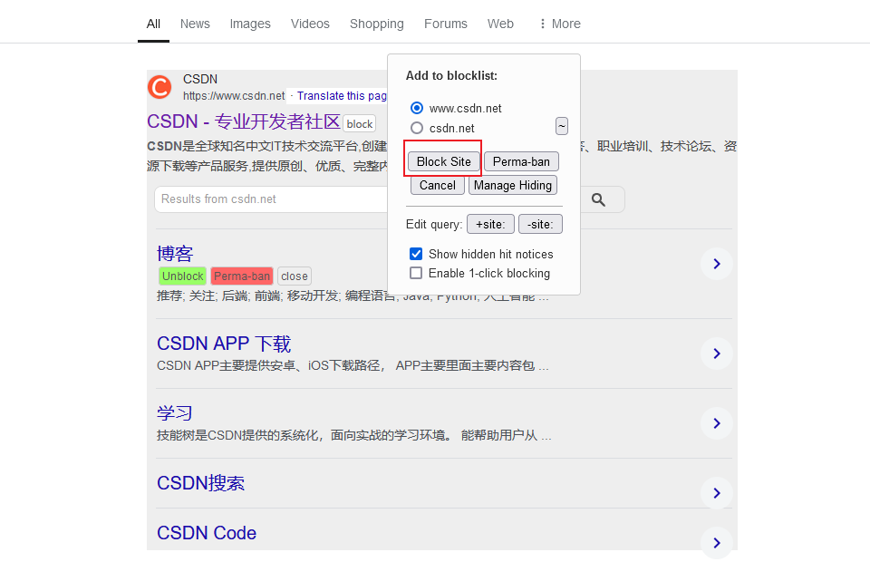Screen dimensions: 870x562
Task: Expand the 博客 sitelink chevron
Action: point(716,264)
